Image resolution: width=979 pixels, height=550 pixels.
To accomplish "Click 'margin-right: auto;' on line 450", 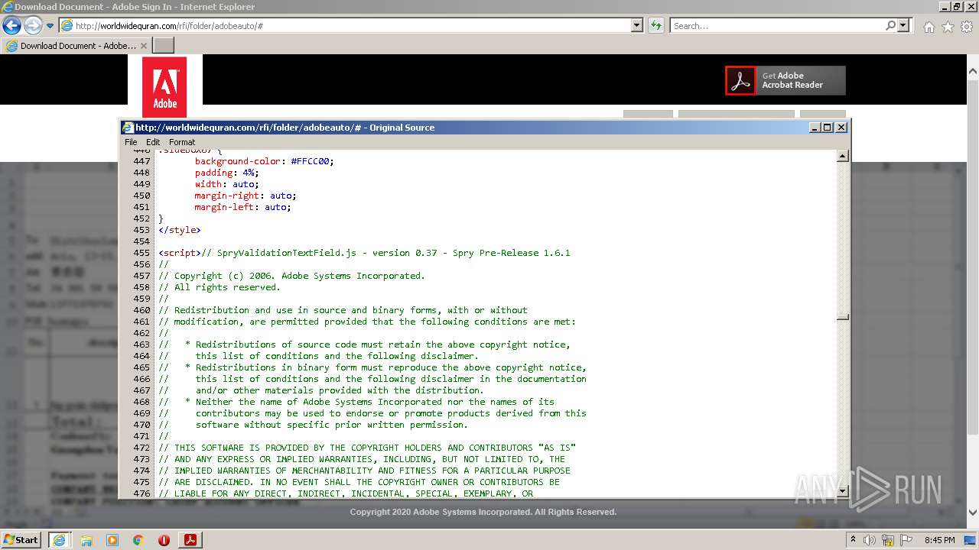I will coord(245,196).
